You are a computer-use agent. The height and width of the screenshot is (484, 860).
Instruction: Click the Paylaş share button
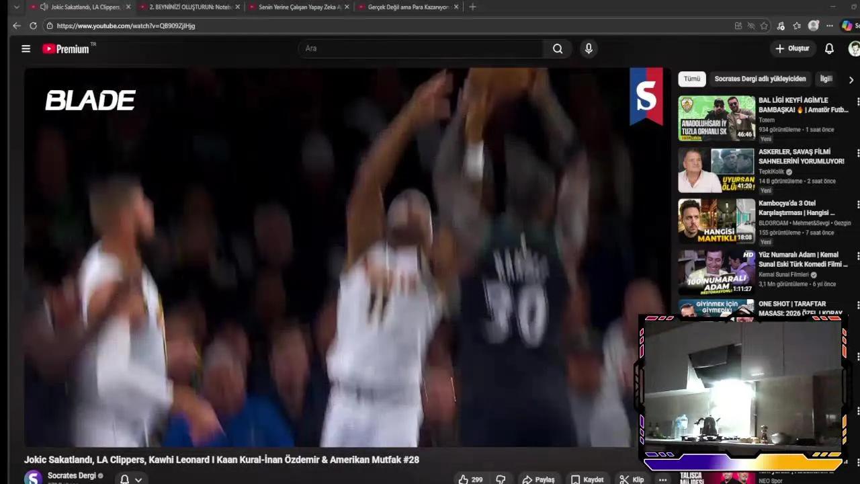pyautogui.click(x=538, y=479)
